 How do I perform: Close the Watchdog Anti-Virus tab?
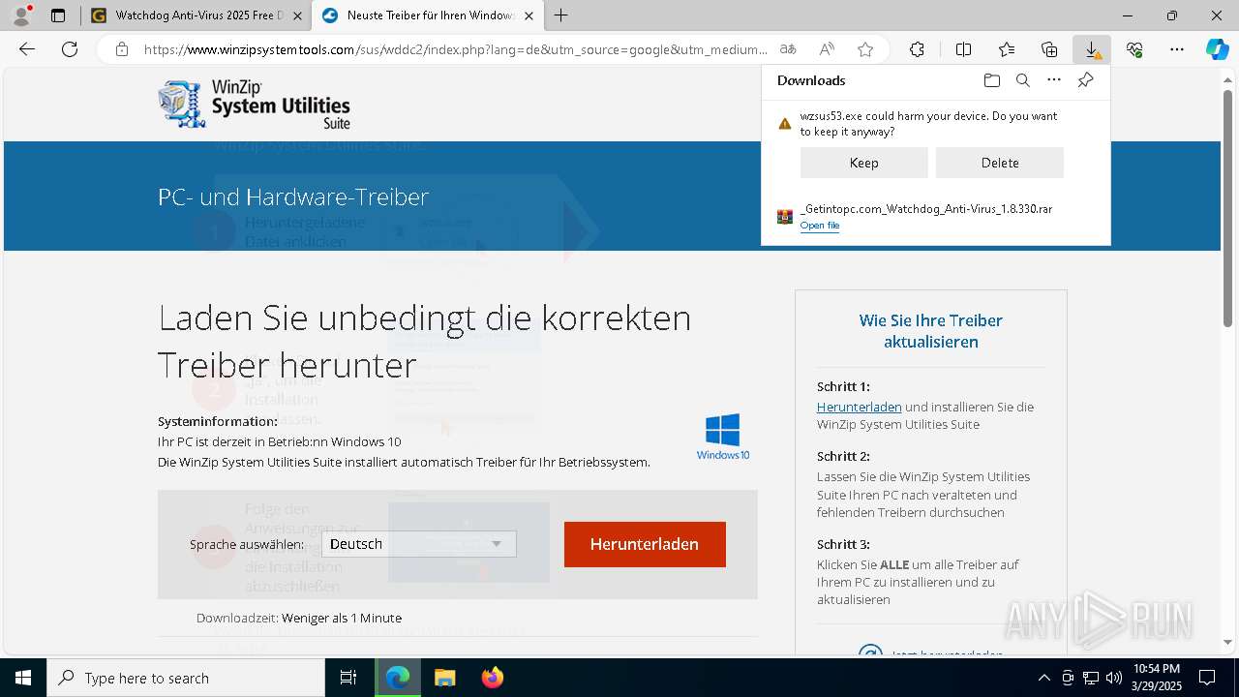click(297, 15)
